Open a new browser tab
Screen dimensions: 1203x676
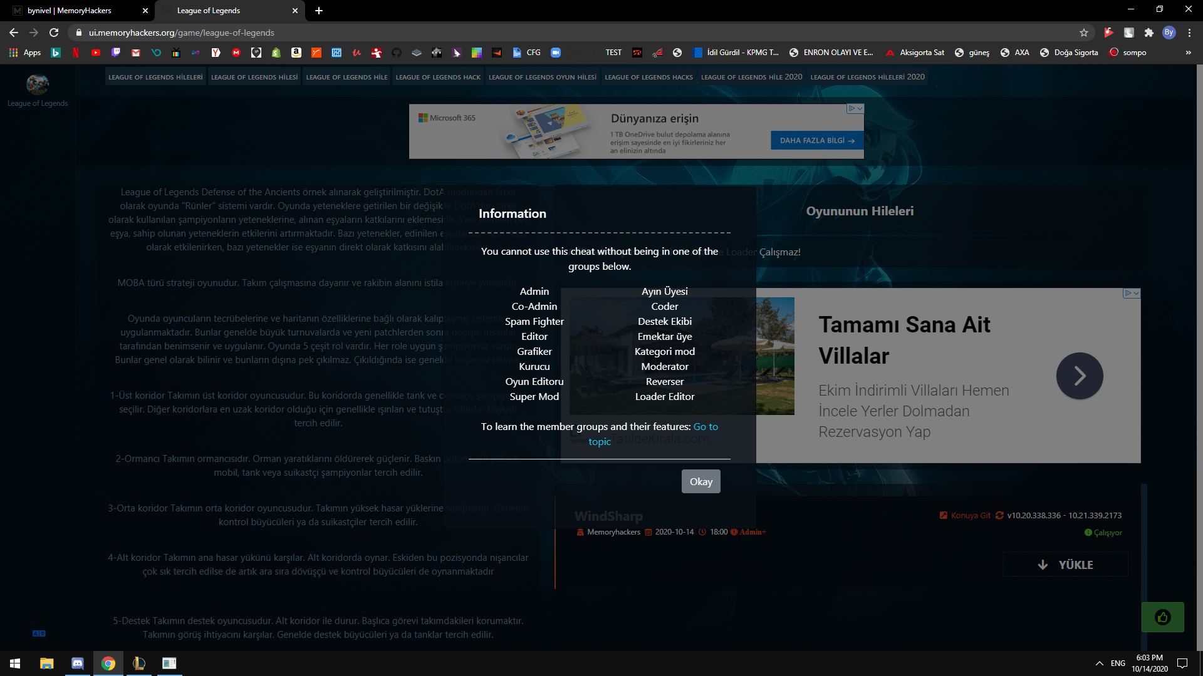[319, 11]
